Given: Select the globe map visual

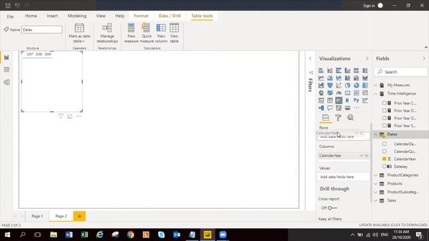Looking at the screenshot, I should (x=321, y=93).
